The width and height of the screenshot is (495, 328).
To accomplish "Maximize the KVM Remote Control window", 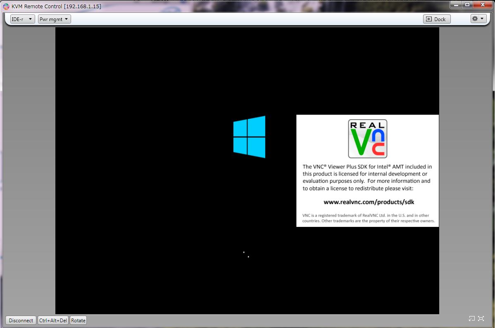I will (467, 5).
